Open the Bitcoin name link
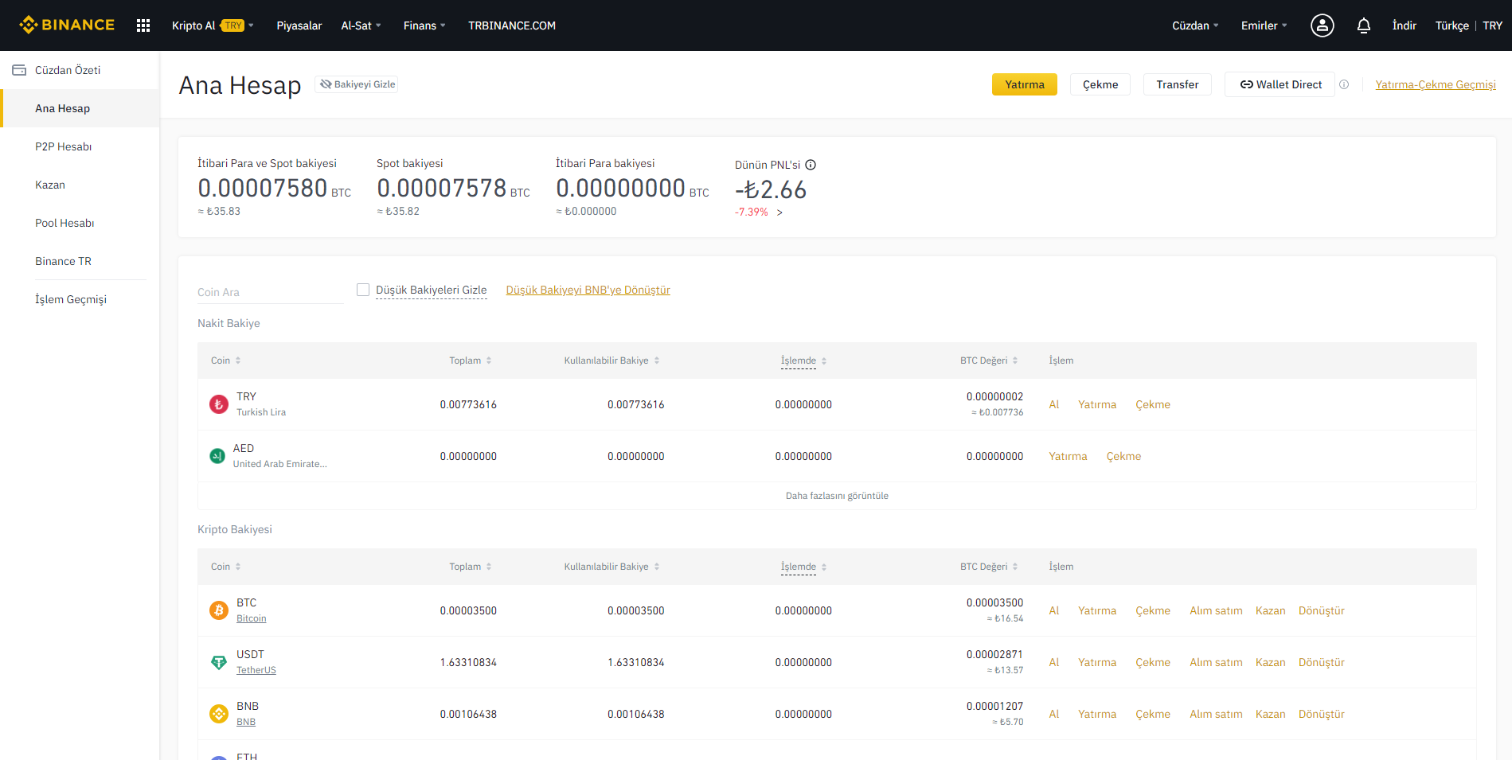The width and height of the screenshot is (1512, 760). point(252,618)
